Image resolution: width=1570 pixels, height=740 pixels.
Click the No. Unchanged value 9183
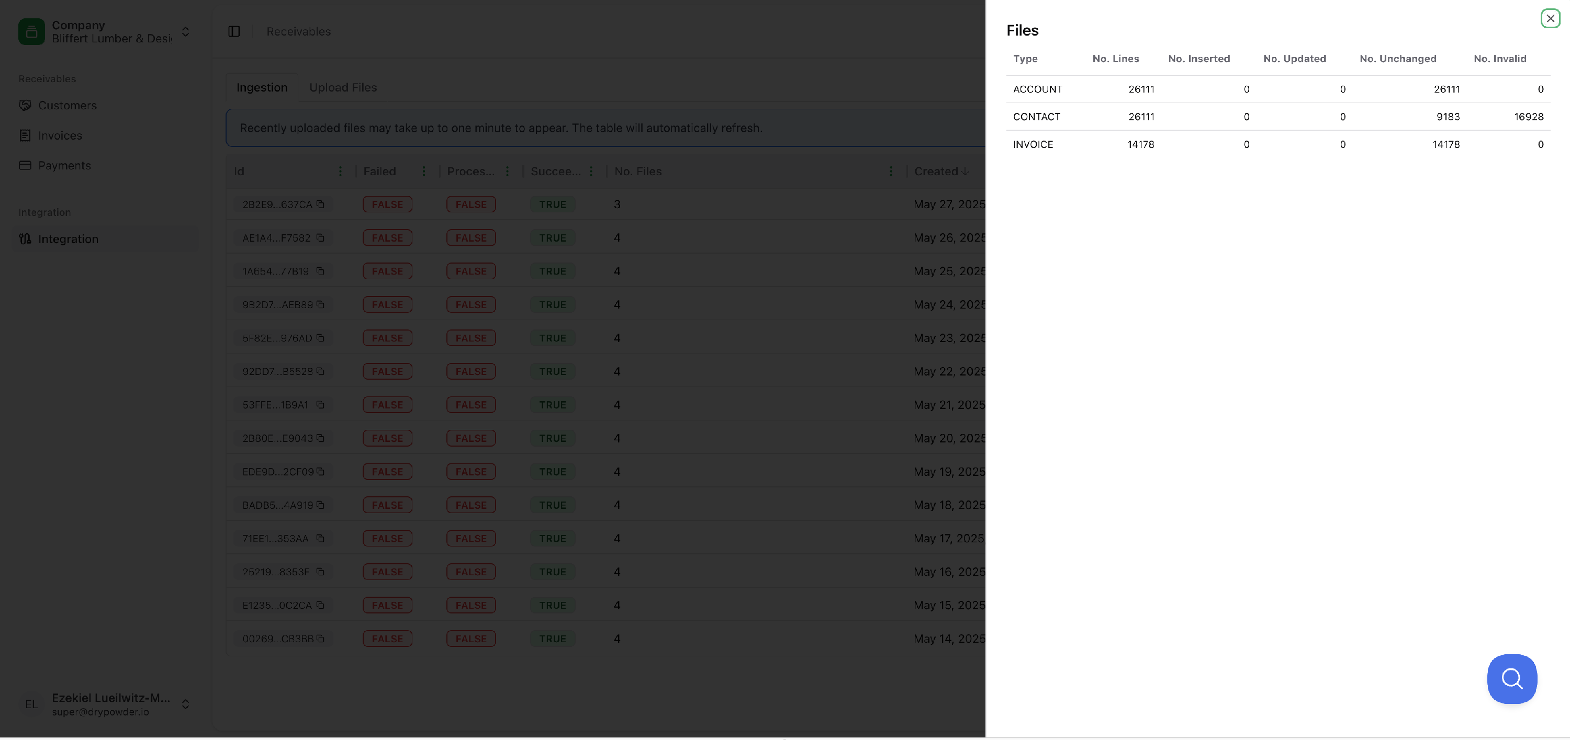pyautogui.click(x=1448, y=116)
